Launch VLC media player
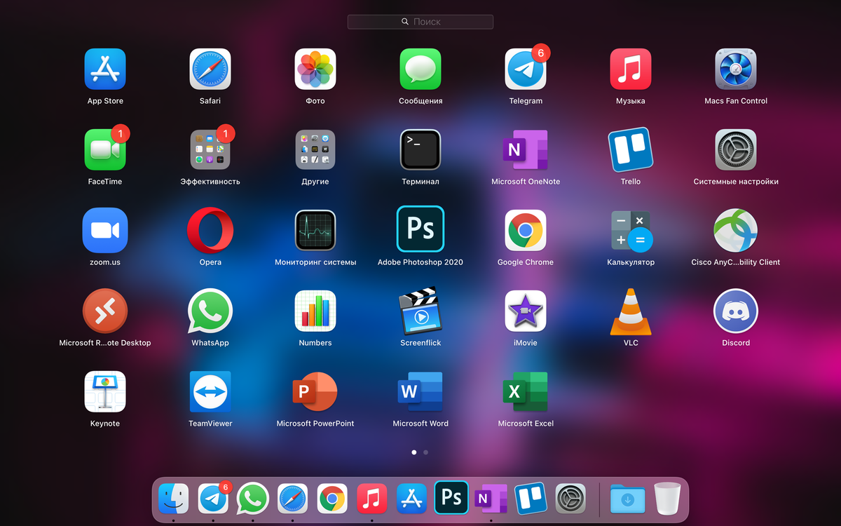 631,311
